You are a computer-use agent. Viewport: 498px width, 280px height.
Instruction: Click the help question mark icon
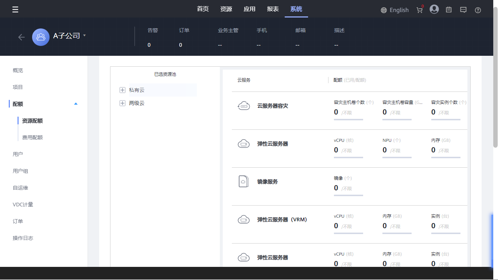point(478,10)
